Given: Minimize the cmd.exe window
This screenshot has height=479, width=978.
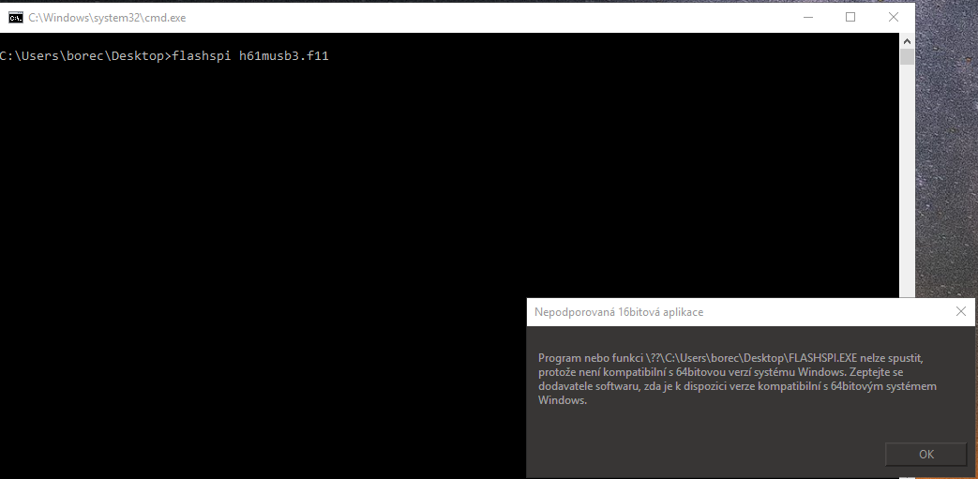Looking at the screenshot, I should (808, 18).
